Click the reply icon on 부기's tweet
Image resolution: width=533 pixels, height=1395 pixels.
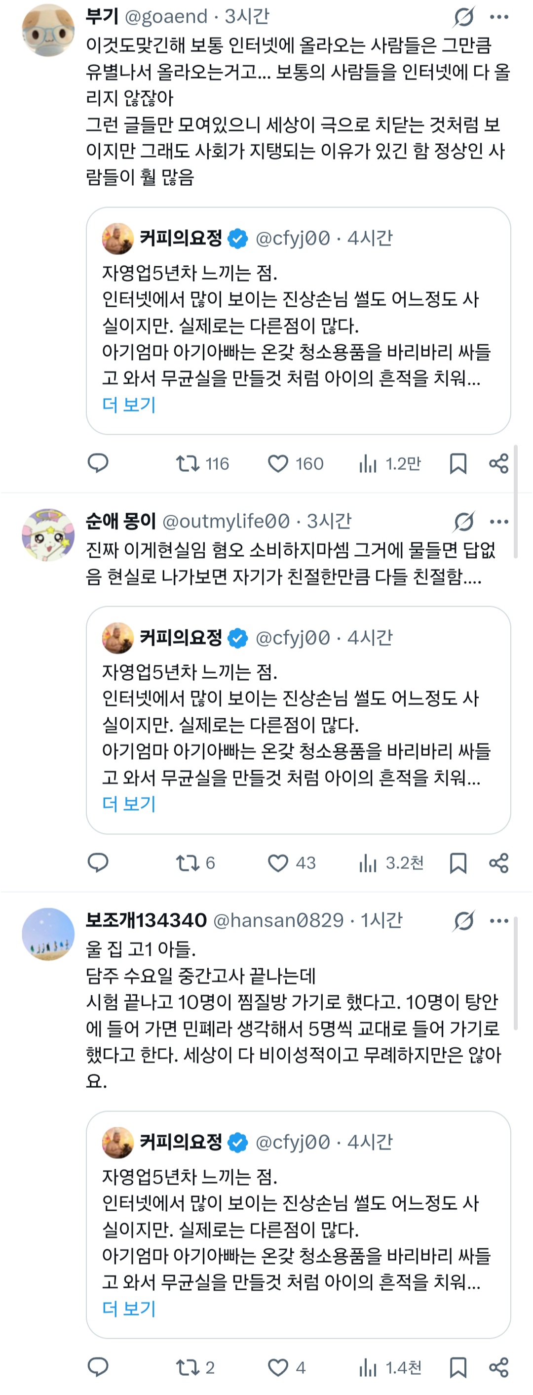(99, 463)
